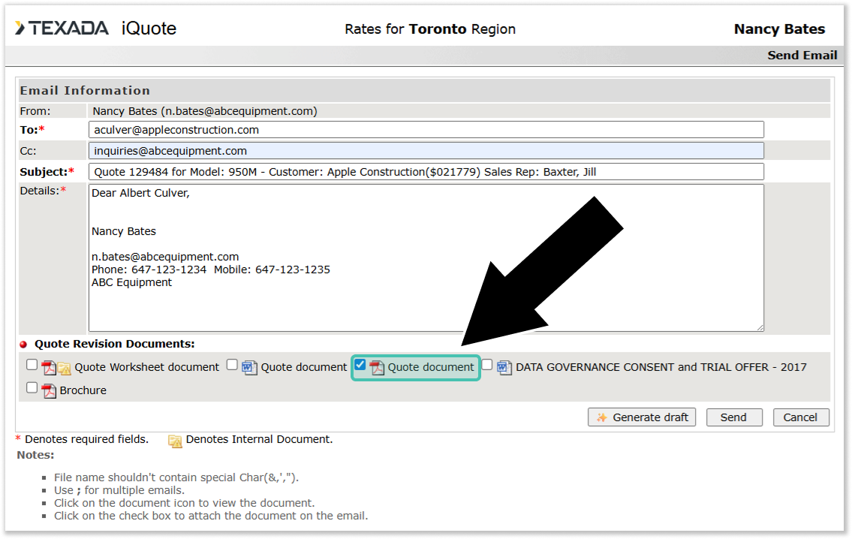Uncheck the PDF Quote document checkbox
This screenshot has height=539, width=852.
(x=360, y=365)
